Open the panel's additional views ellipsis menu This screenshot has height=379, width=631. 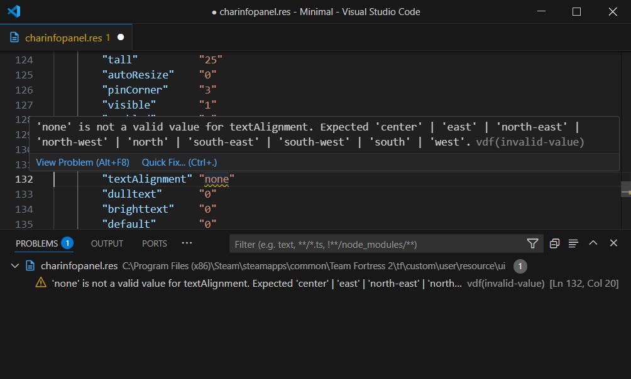pyautogui.click(x=187, y=243)
